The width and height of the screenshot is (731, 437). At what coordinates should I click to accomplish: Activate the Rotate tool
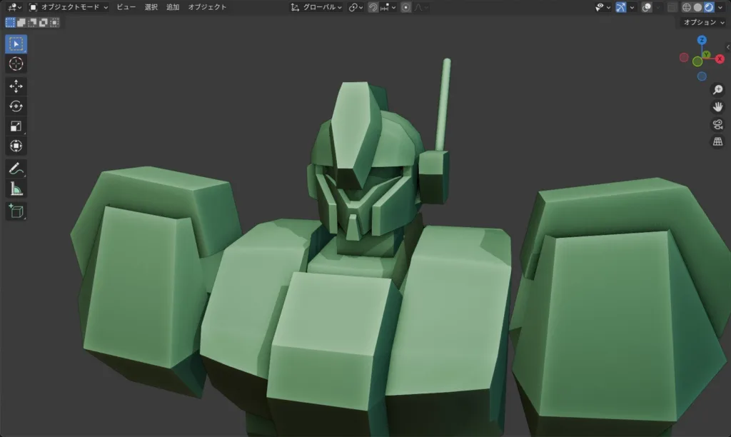[16, 106]
